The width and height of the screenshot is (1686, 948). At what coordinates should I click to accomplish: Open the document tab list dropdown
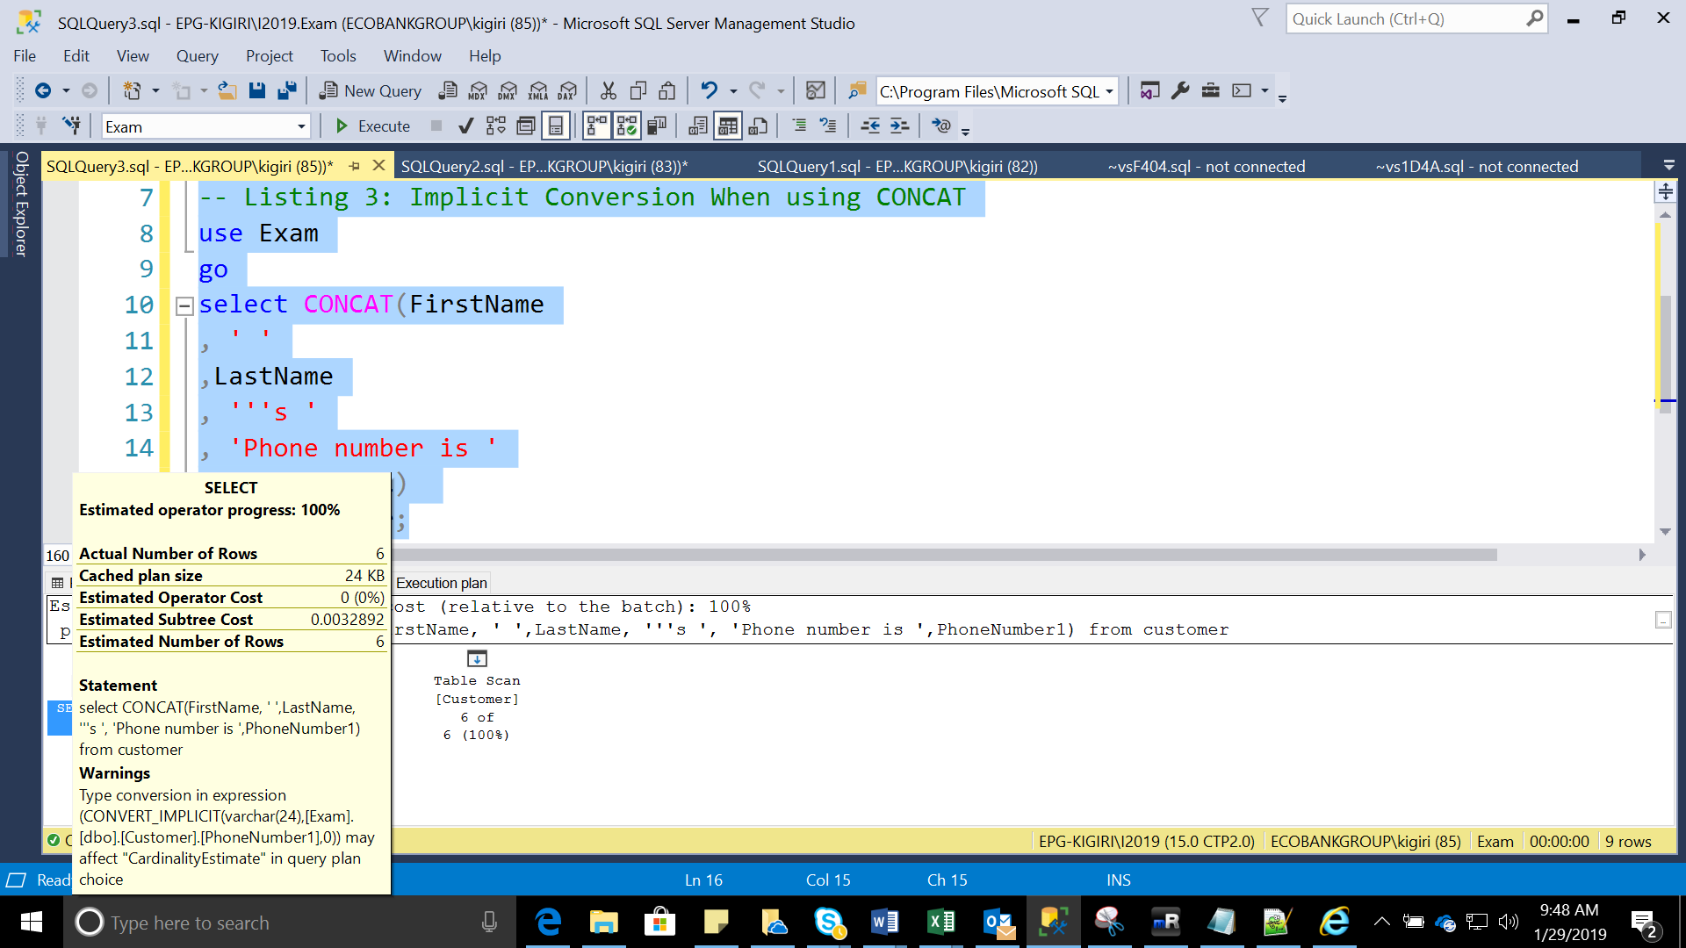(1669, 166)
